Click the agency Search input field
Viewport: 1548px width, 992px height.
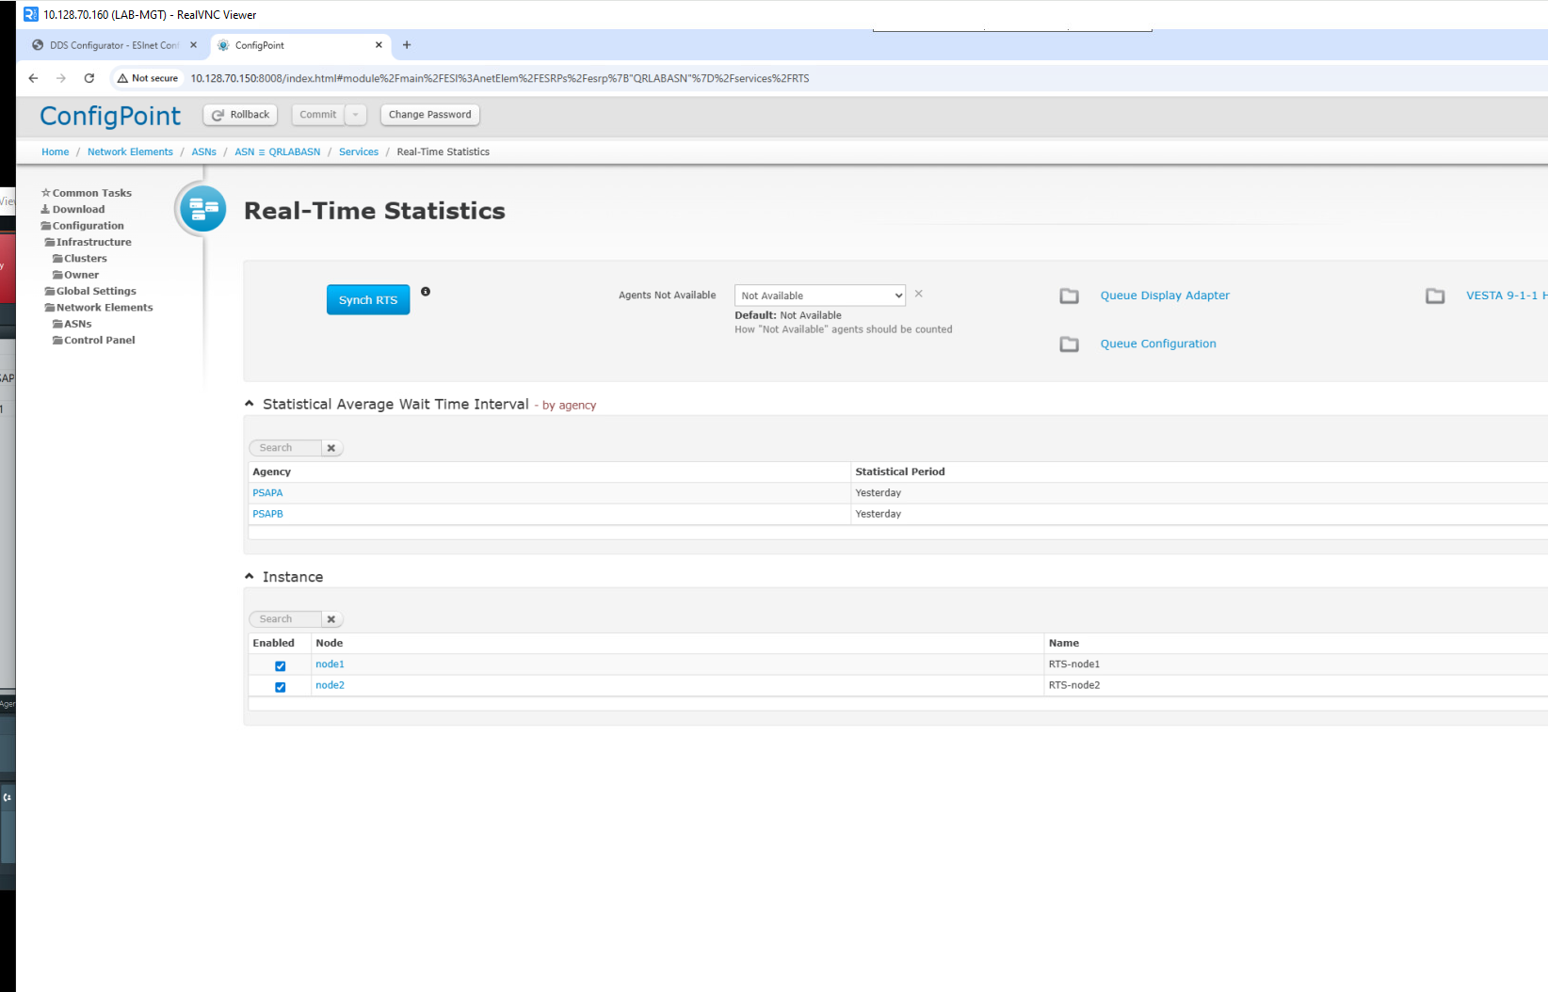tap(286, 448)
